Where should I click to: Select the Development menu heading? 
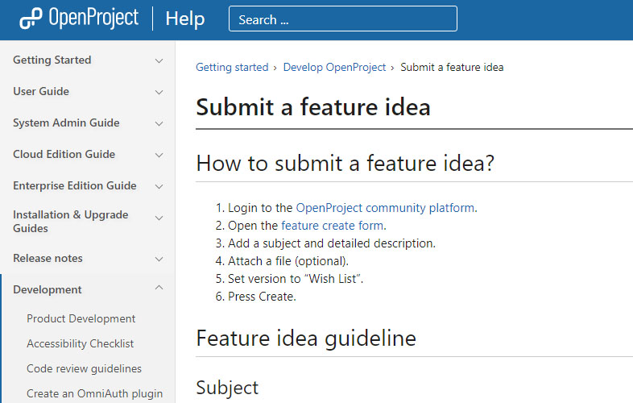pyautogui.click(x=48, y=289)
